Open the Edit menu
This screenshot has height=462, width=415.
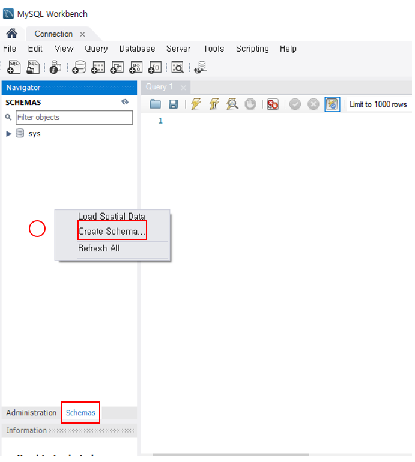[x=35, y=49]
